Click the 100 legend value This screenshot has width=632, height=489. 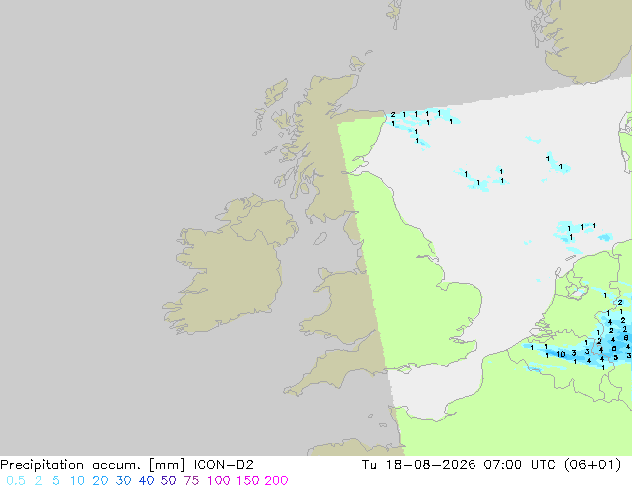(x=218, y=481)
